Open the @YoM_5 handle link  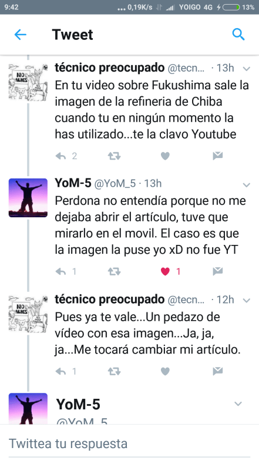pyautogui.click(x=115, y=184)
